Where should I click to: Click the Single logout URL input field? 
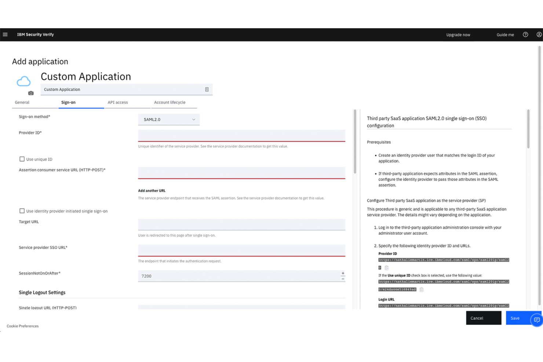[x=241, y=307]
